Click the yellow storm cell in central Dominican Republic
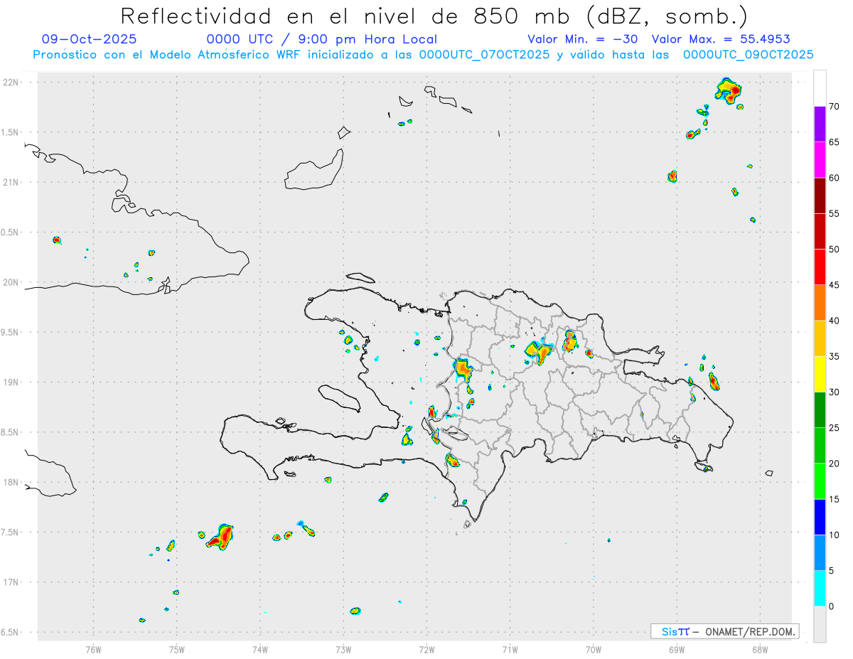Screen dimensions: 853x659 click(x=538, y=351)
